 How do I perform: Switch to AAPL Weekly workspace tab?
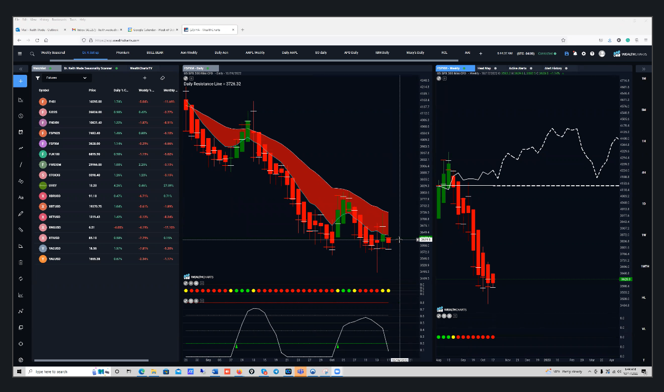click(255, 53)
